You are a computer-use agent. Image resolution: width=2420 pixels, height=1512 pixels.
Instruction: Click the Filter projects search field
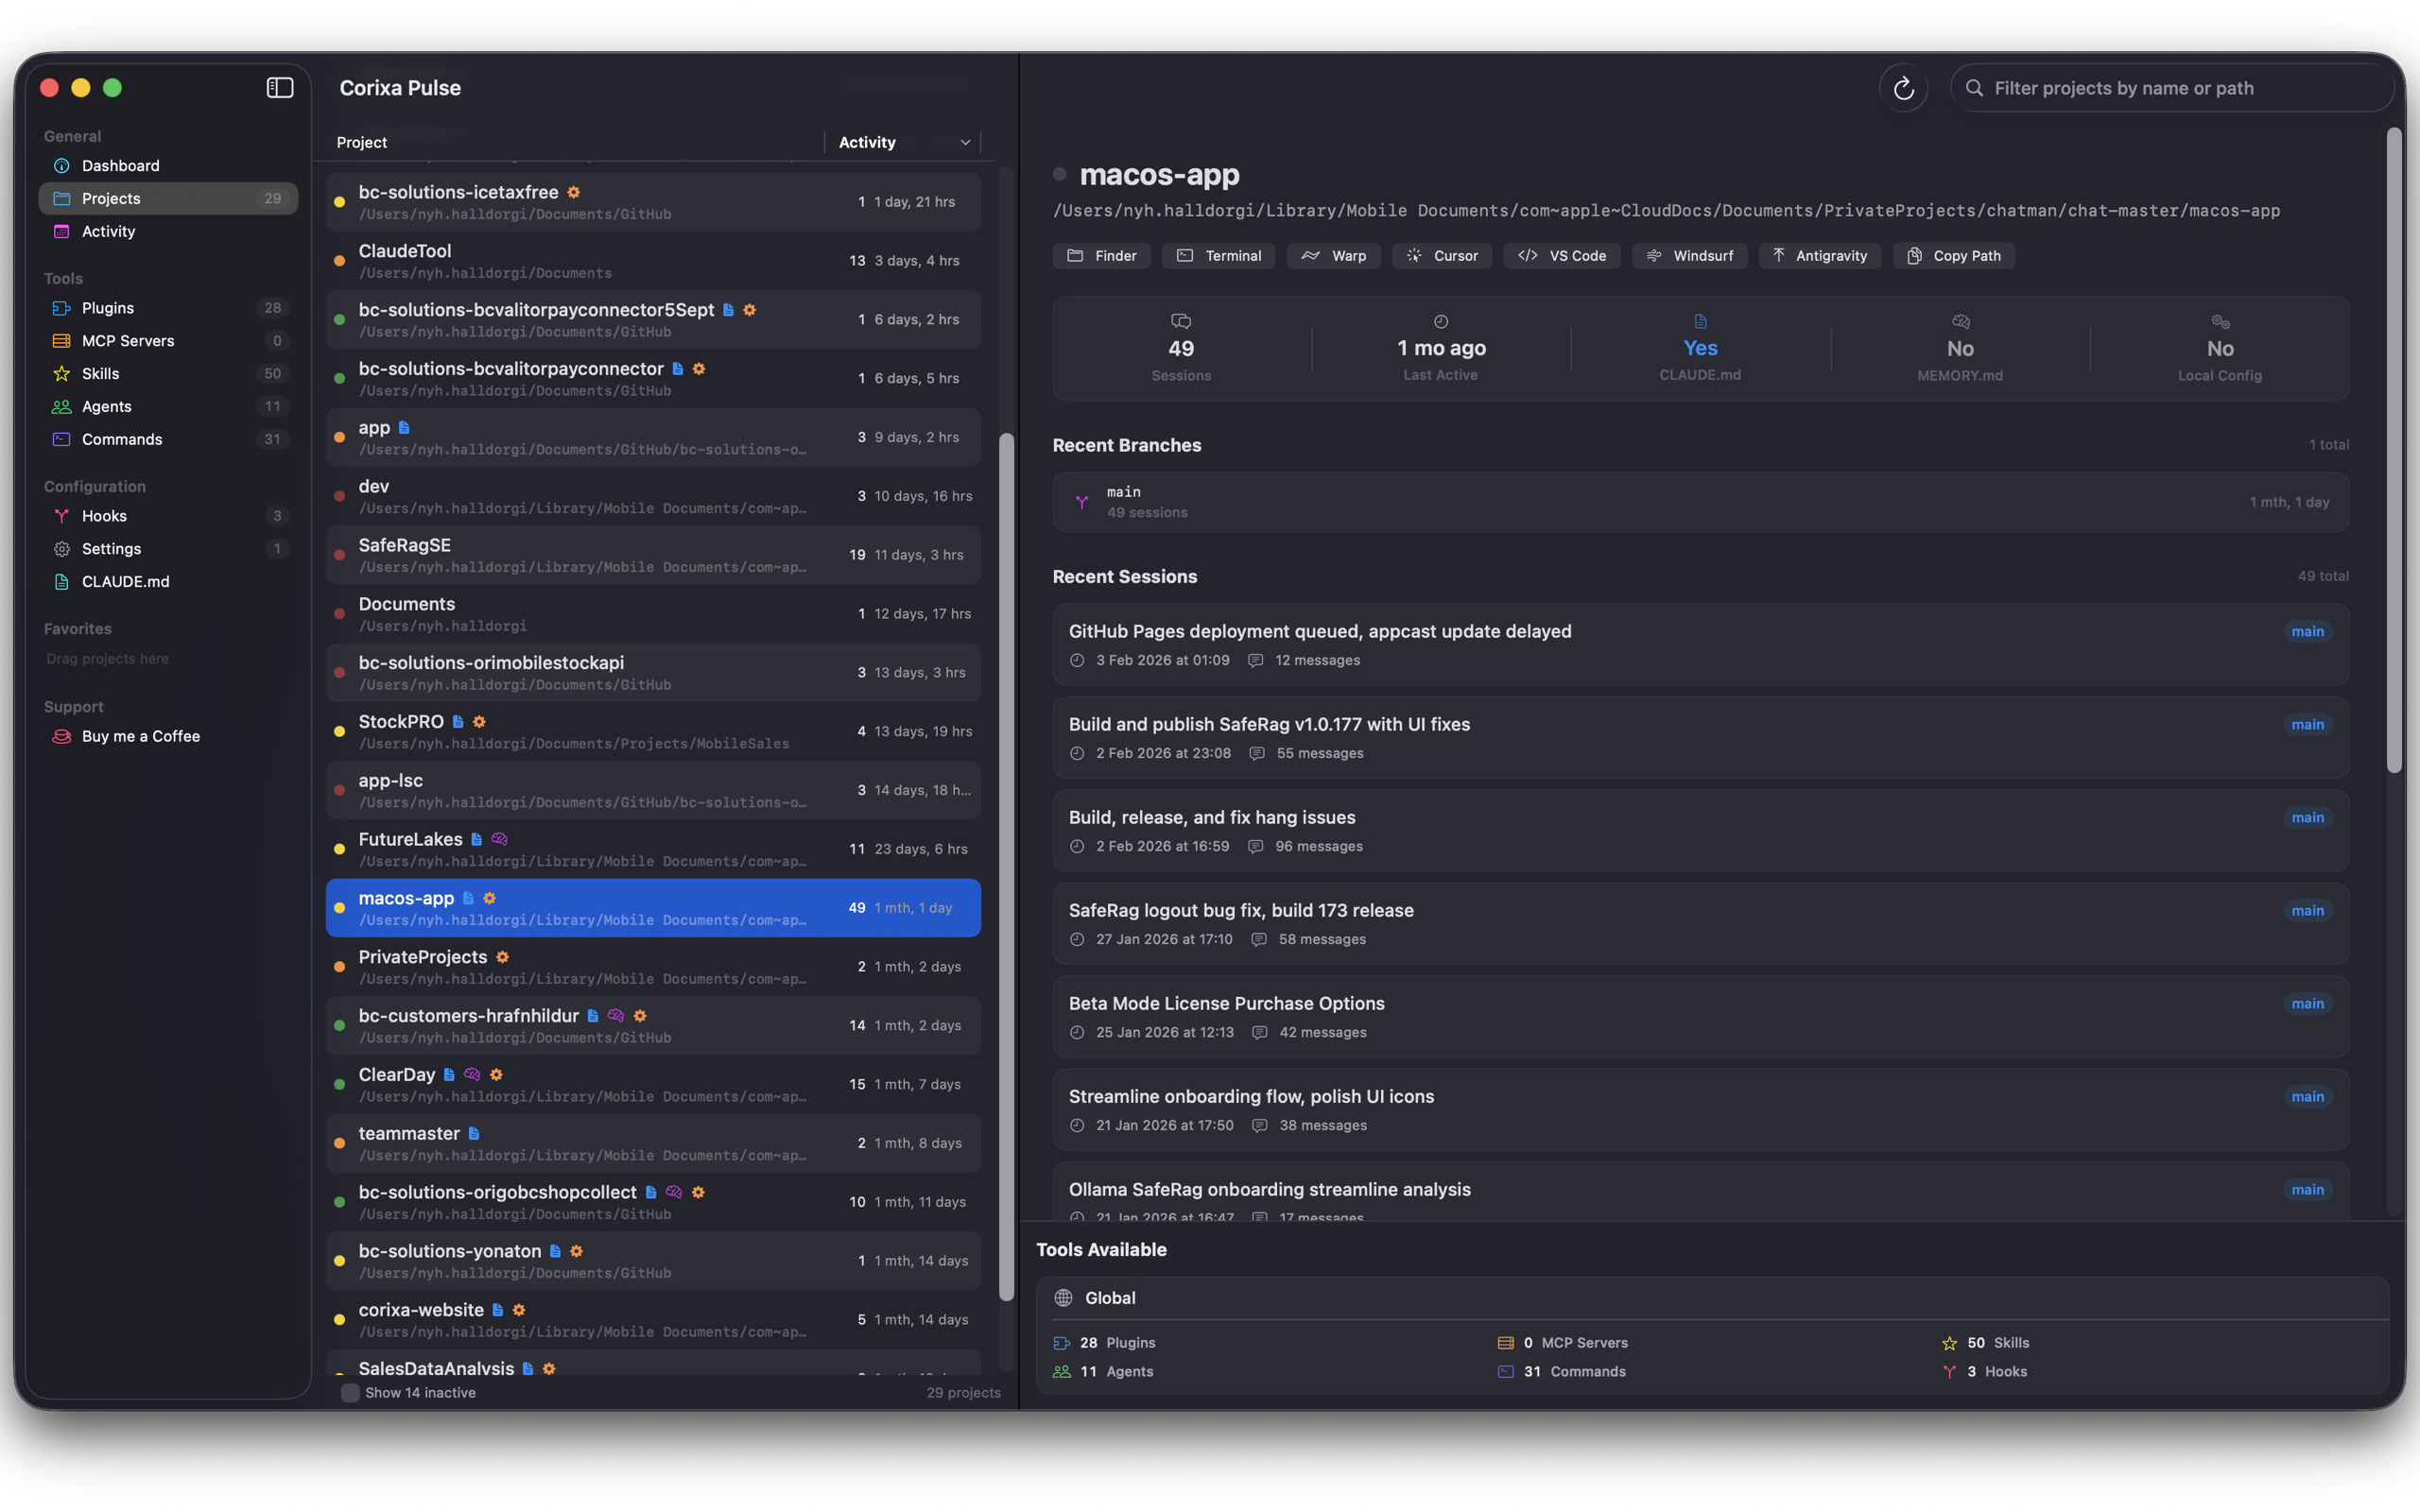[2170, 87]
